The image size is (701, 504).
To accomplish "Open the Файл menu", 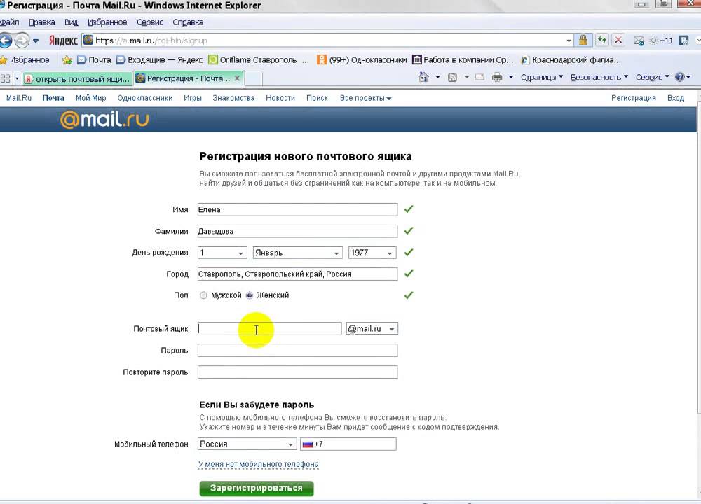I will click(9, 22).
